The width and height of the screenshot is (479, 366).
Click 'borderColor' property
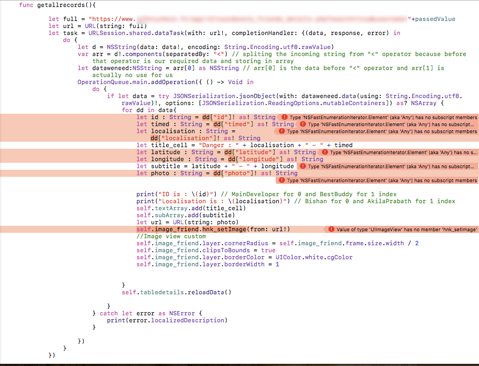click(x=244, y=258)
